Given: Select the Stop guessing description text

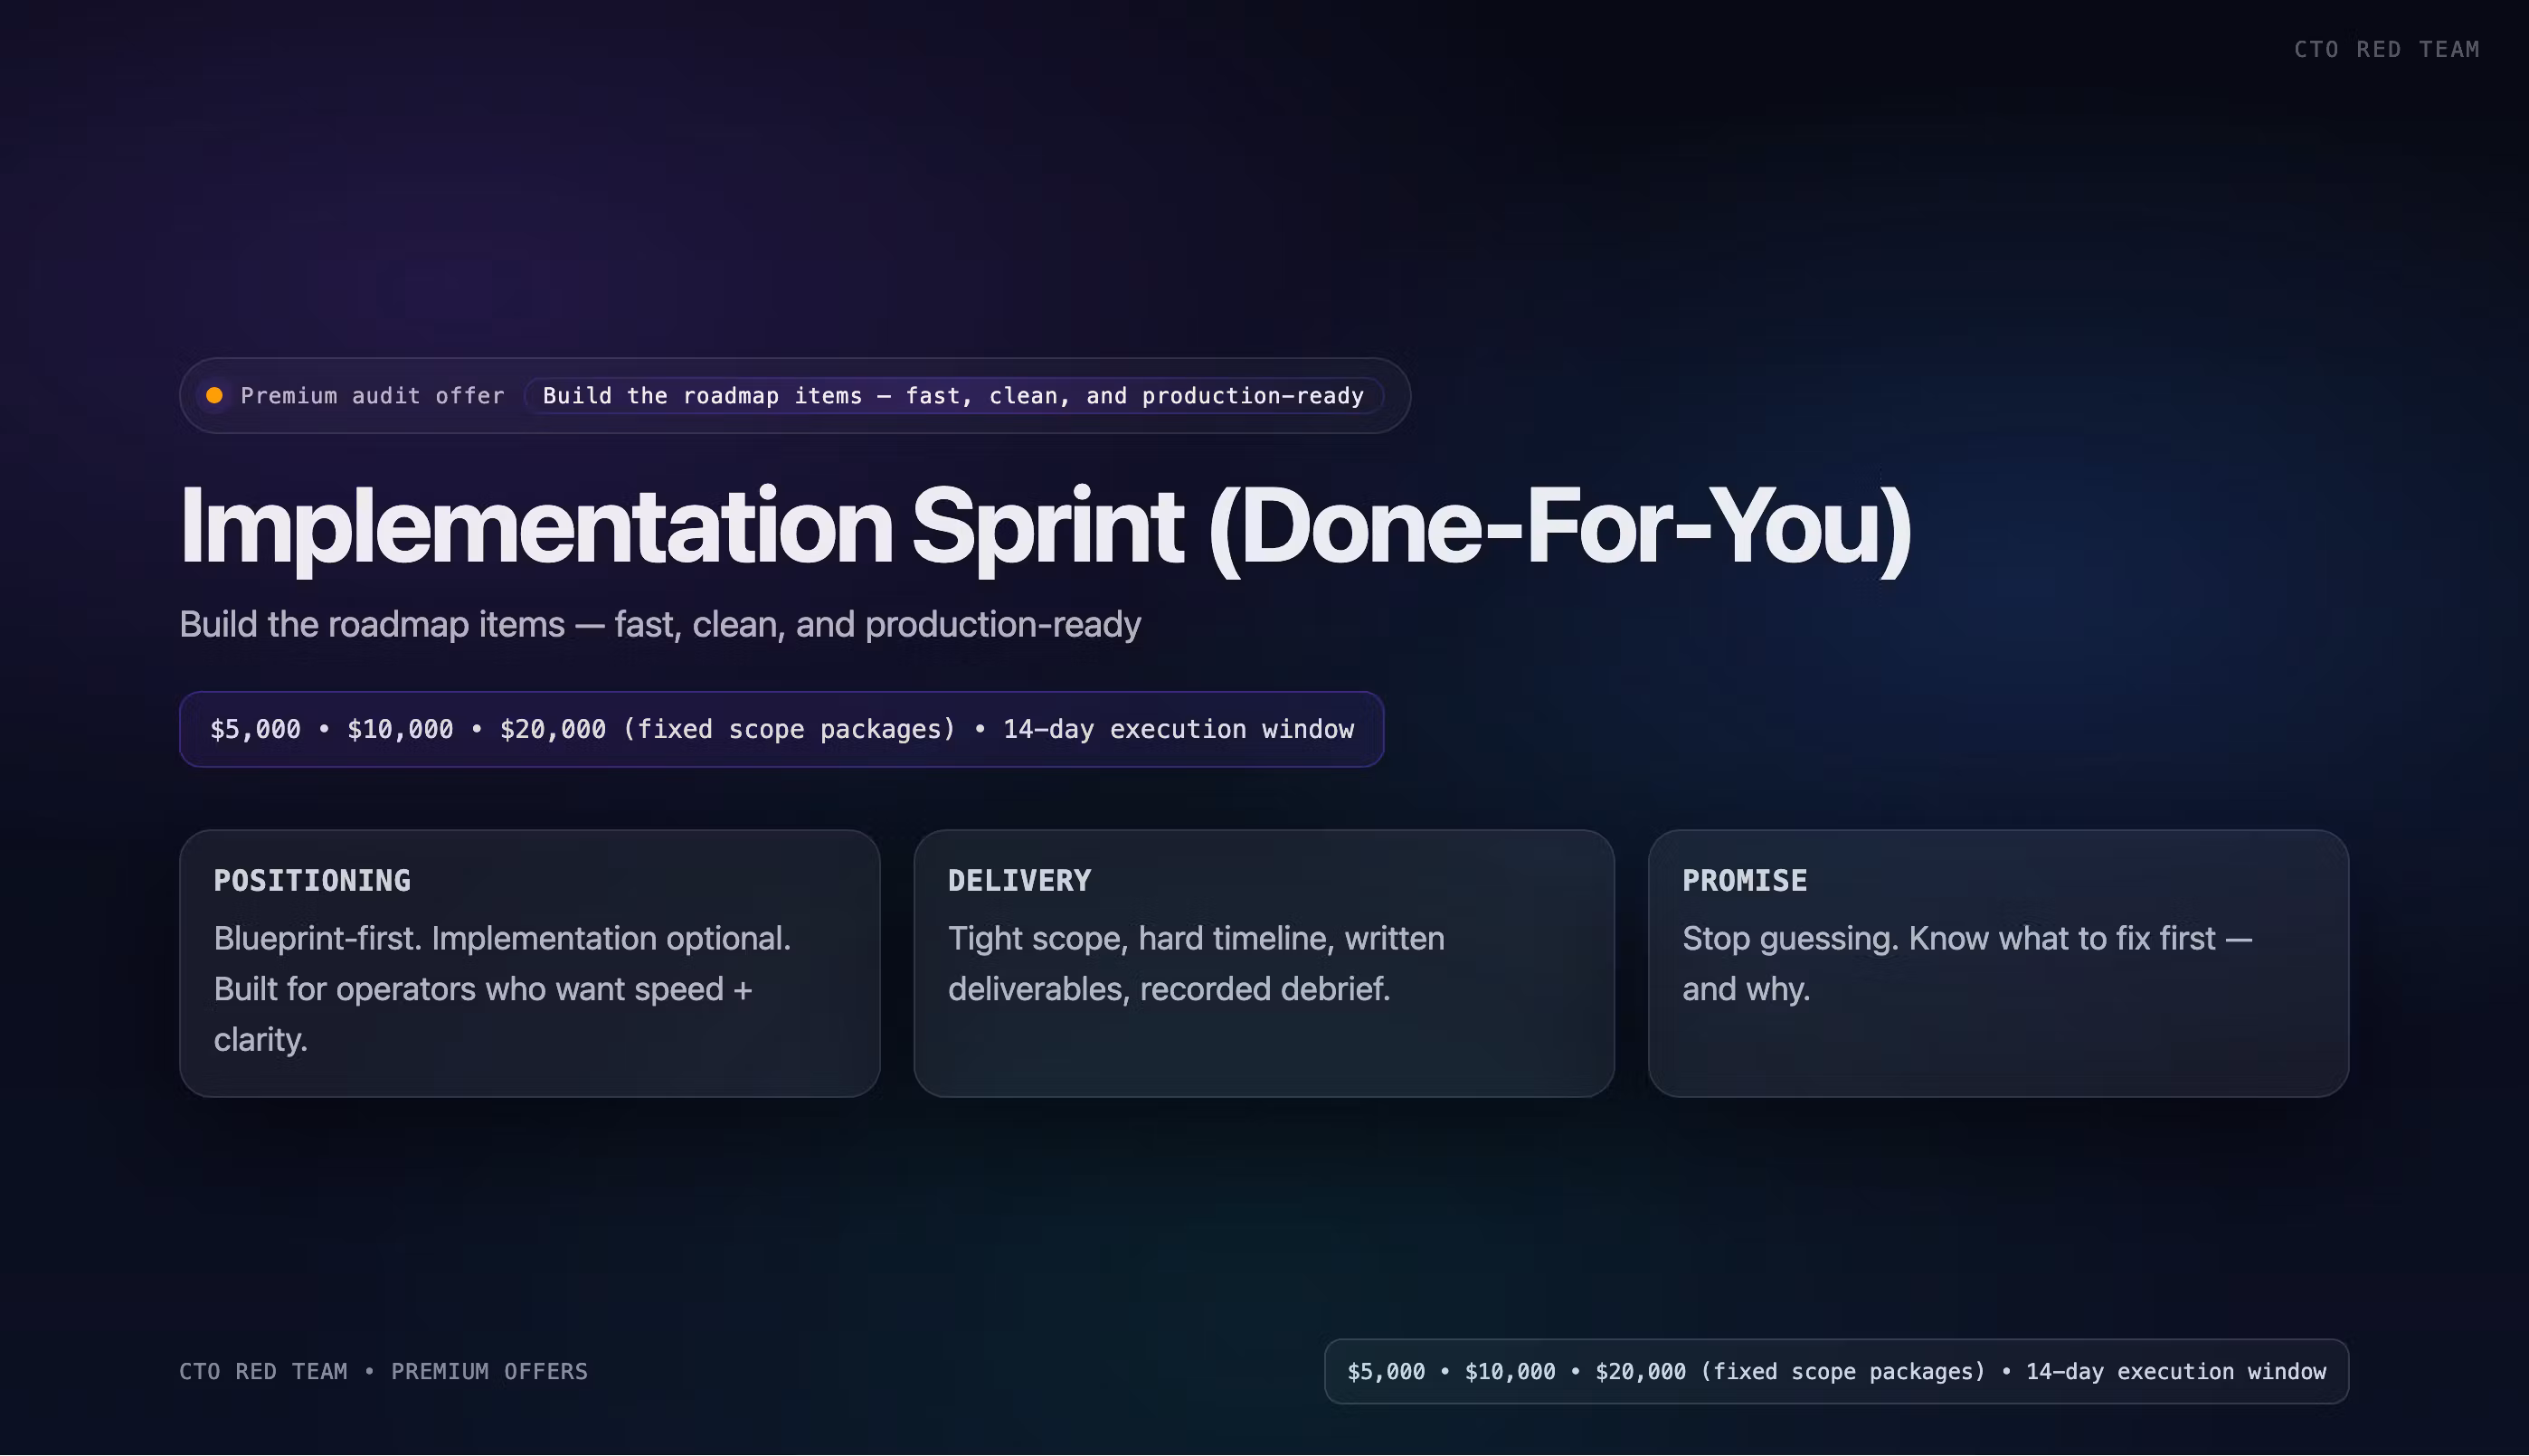Looking at the screenshot, I should coord(1966,963).
